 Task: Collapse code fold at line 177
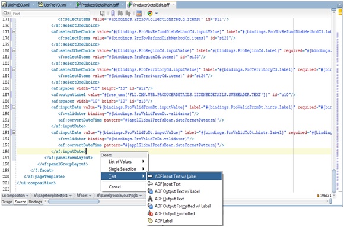(x=14, y=31)
